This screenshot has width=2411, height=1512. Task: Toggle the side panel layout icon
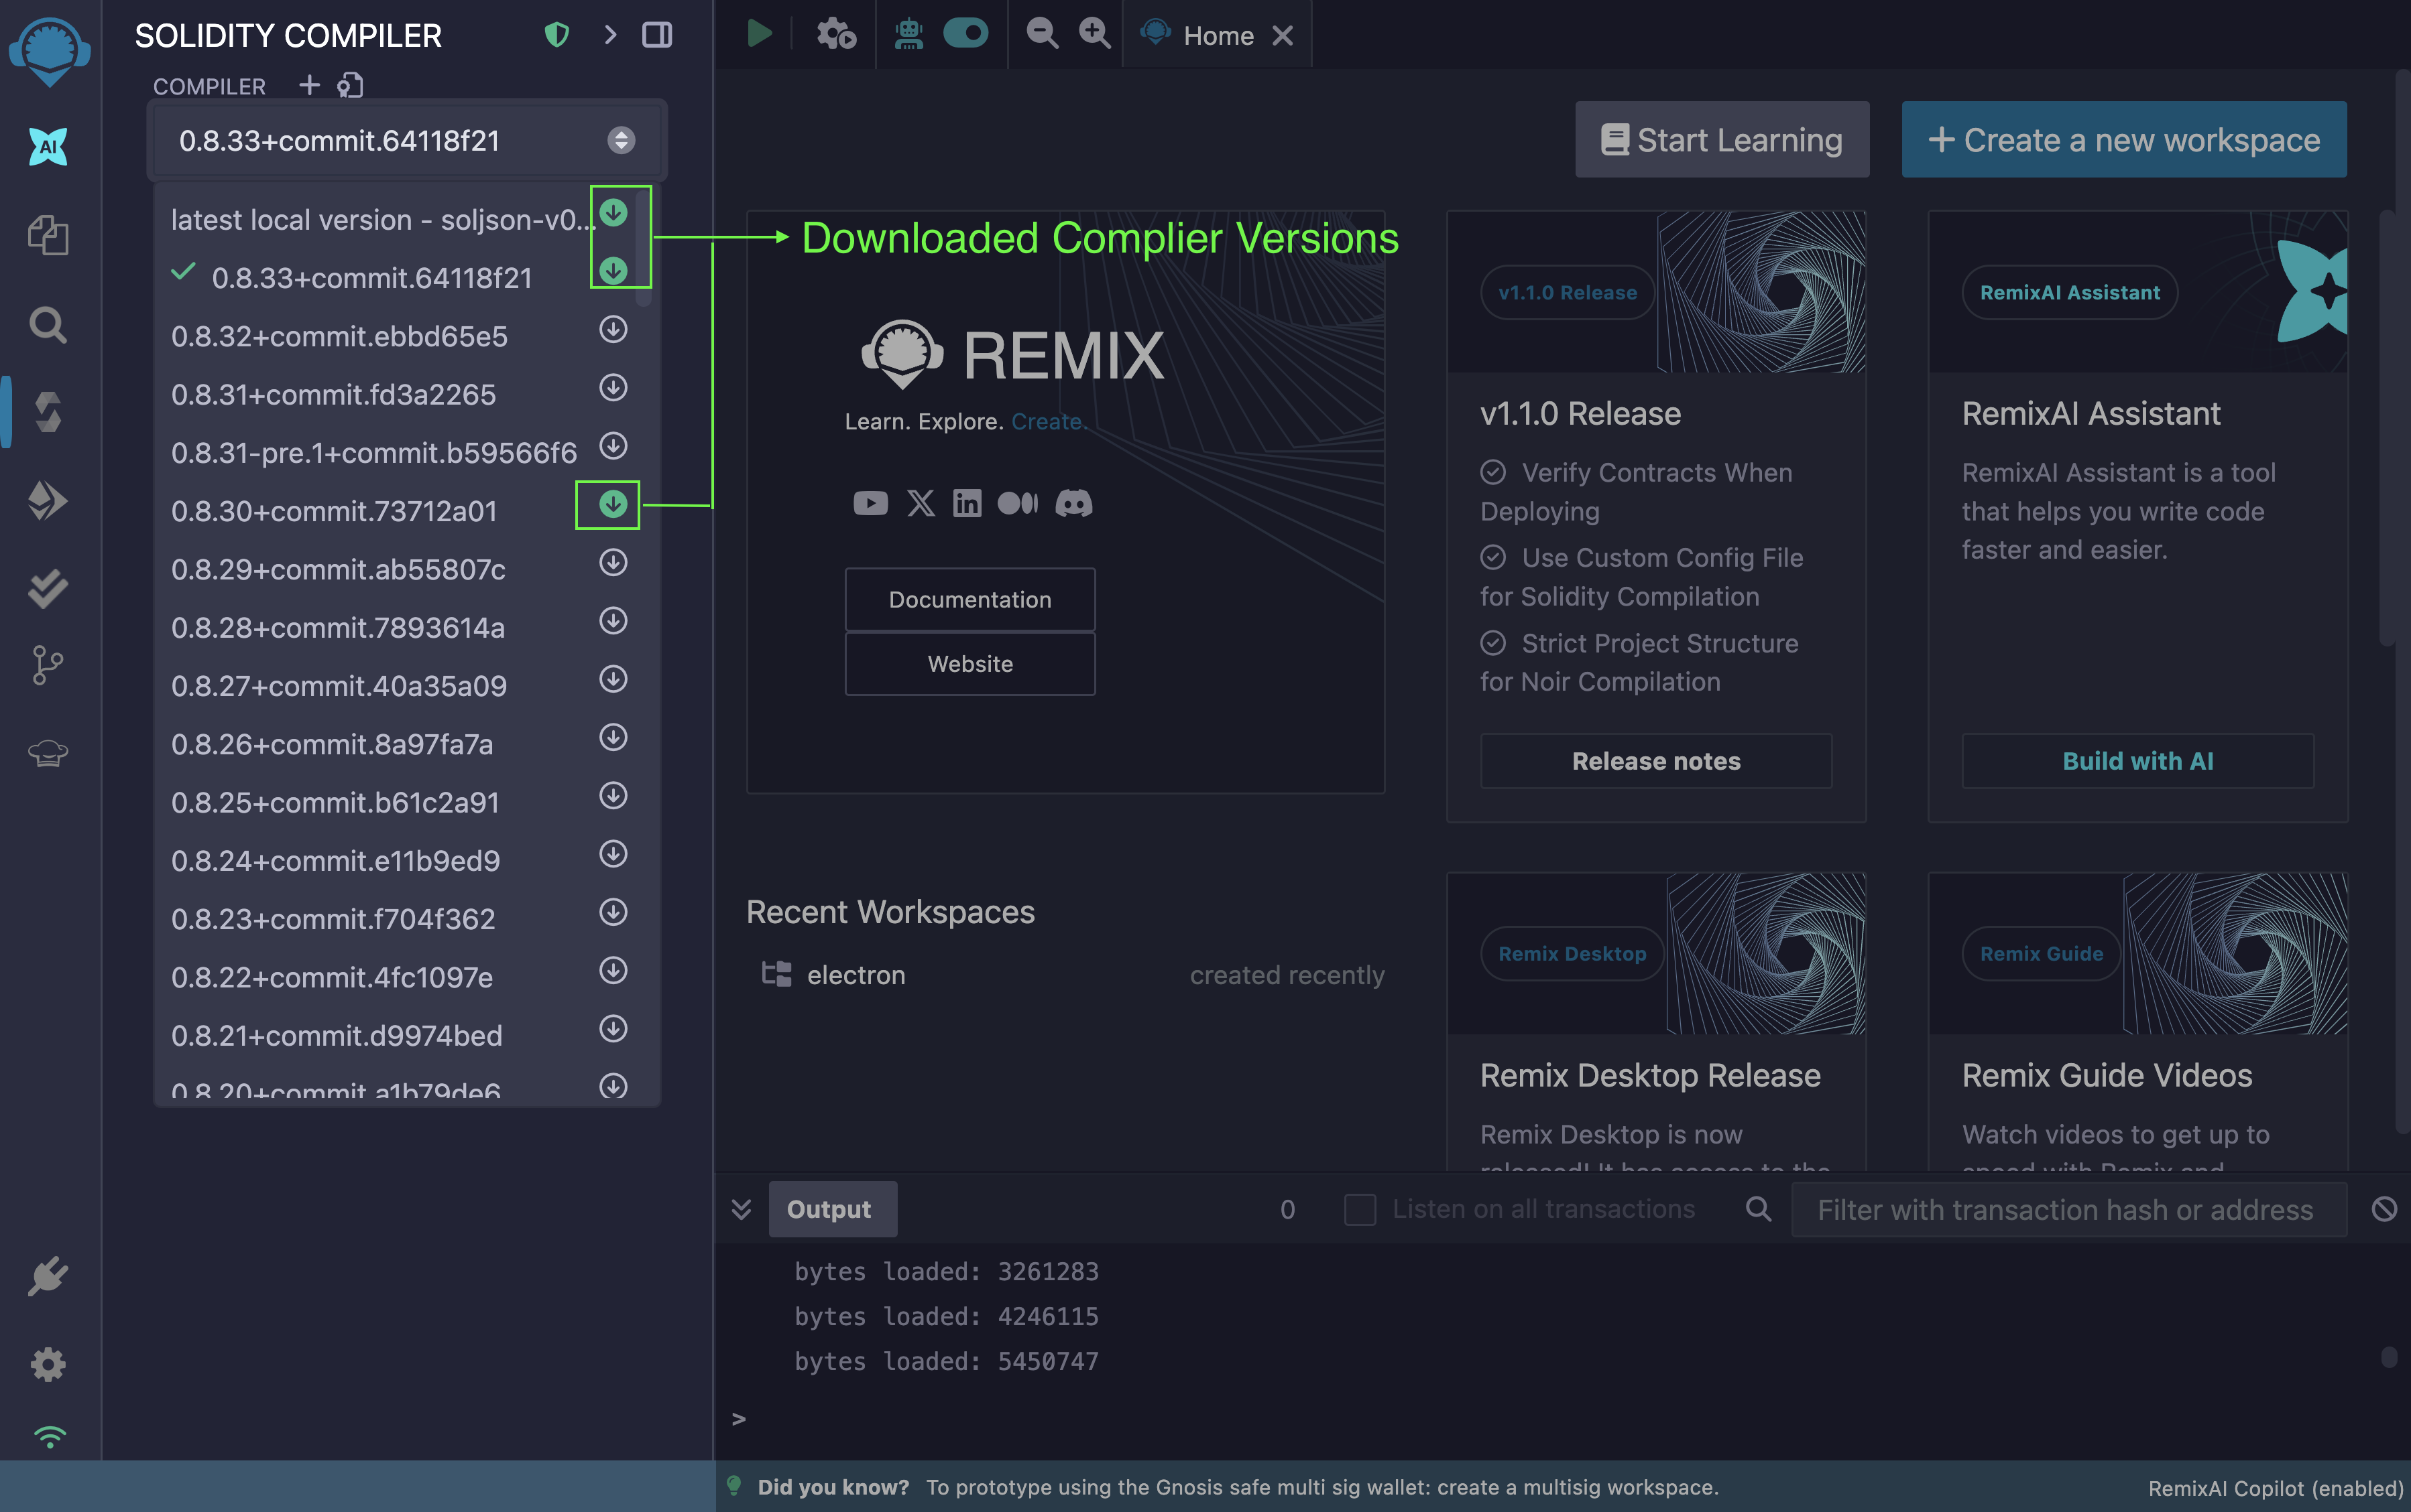pos(658,35)
